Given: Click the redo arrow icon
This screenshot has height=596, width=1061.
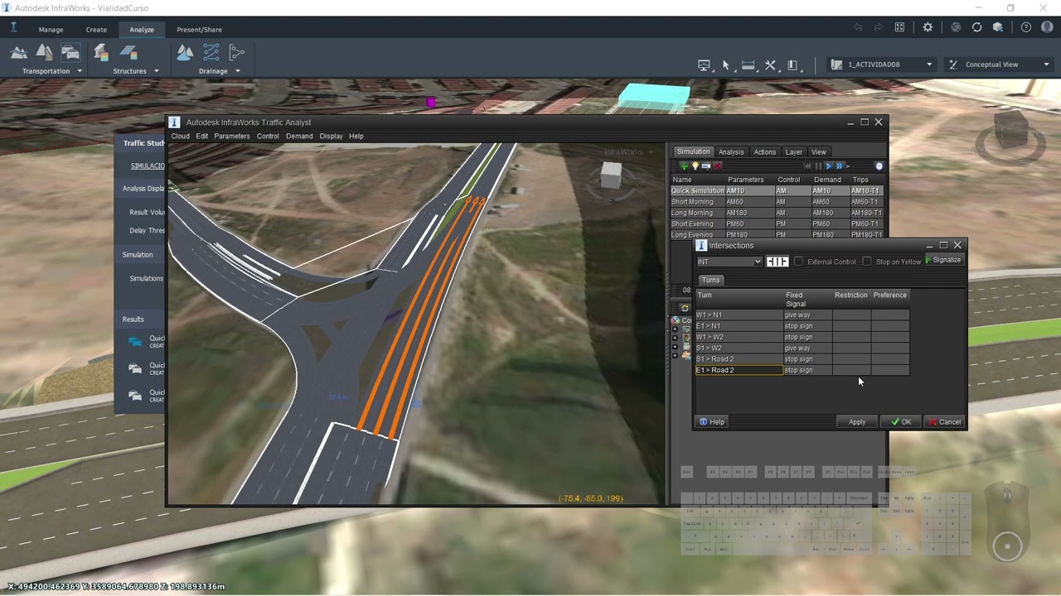Looking at the screenshot, I should 879,27.
